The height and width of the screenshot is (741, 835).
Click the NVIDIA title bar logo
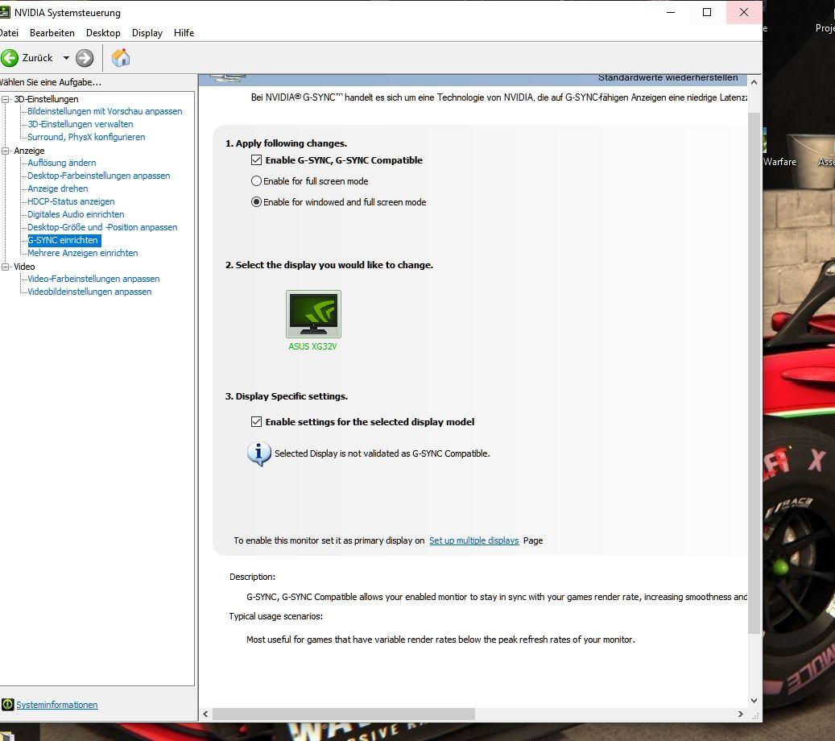click(x=5, y=12)
